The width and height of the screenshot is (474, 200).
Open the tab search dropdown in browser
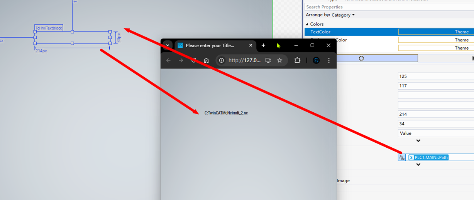pos(168,45)
